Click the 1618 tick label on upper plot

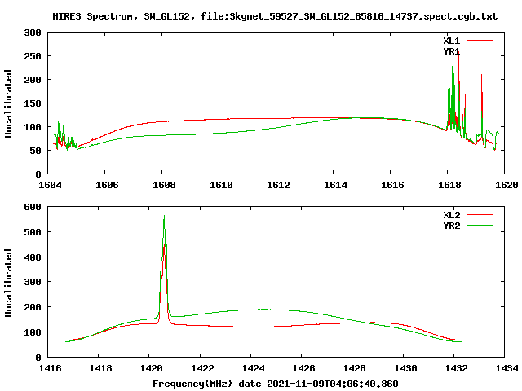(x=449, y=185)
